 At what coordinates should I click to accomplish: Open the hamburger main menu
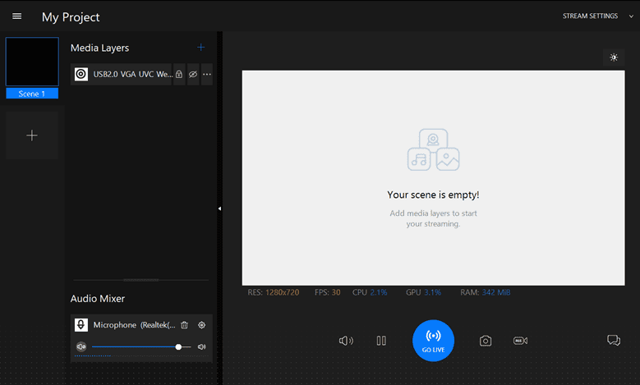point(16,16)
